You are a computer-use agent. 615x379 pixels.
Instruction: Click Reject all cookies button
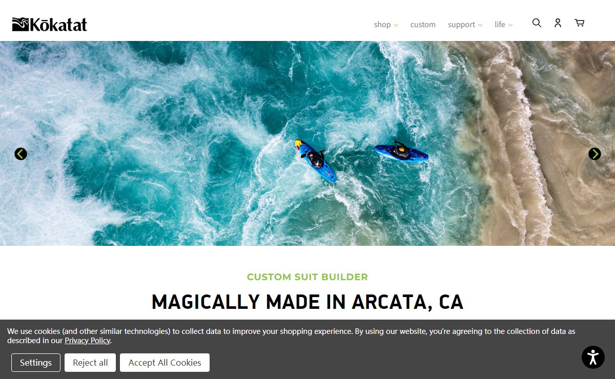coord(90,363)
